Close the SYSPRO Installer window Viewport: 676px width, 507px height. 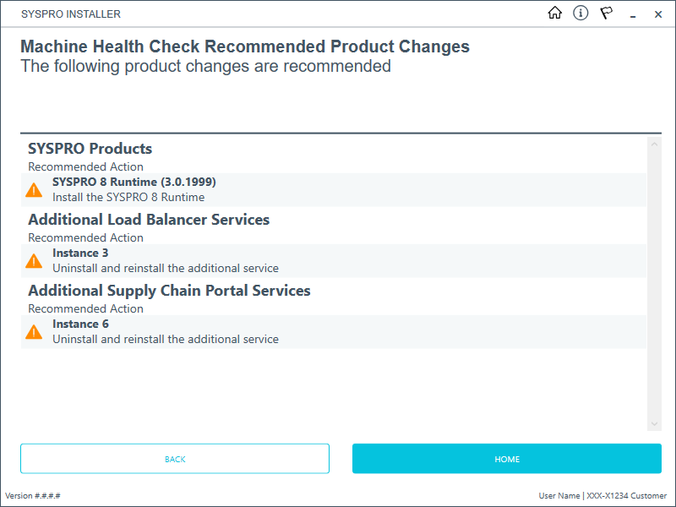[x=658, y=14]
